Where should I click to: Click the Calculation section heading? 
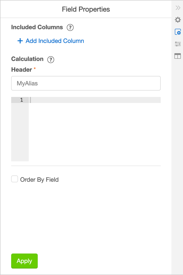pos(27,59)
